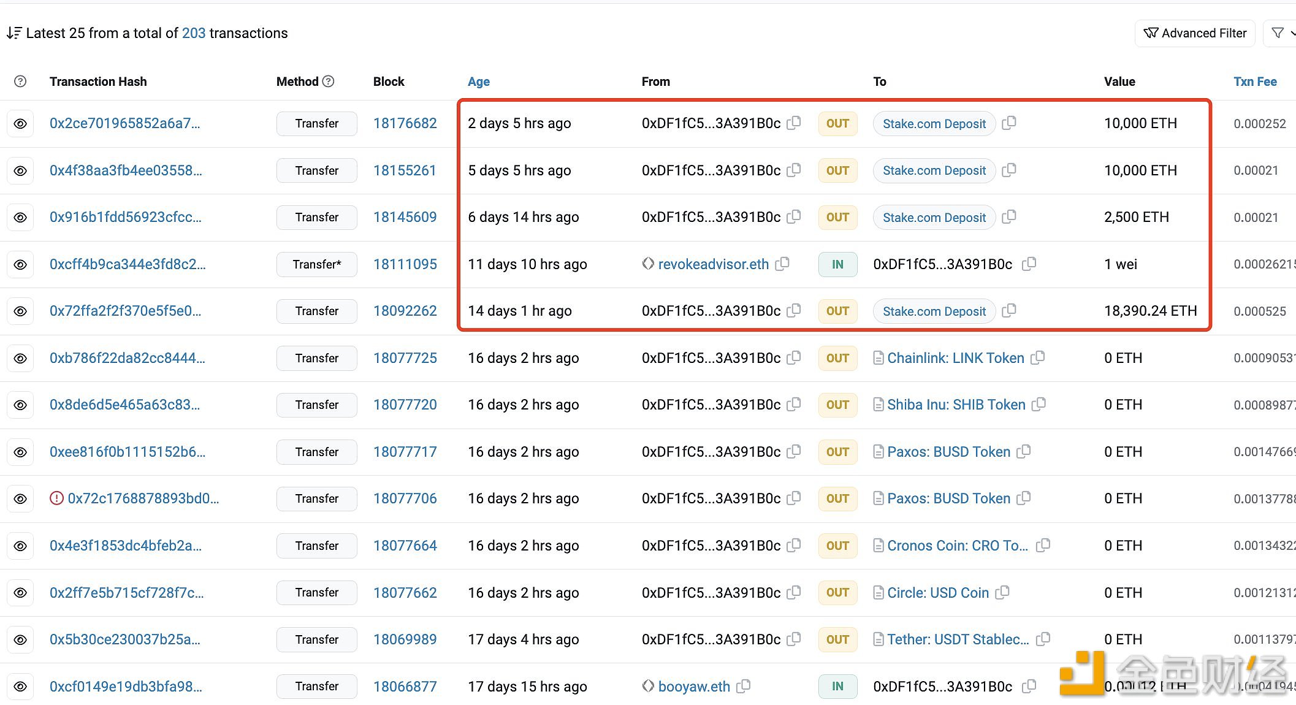The image size is (1296, 705).
Task: Preview transaction 0x916b1fdd56923cfcc with eye icon
Action: click(x=20, y=218)
